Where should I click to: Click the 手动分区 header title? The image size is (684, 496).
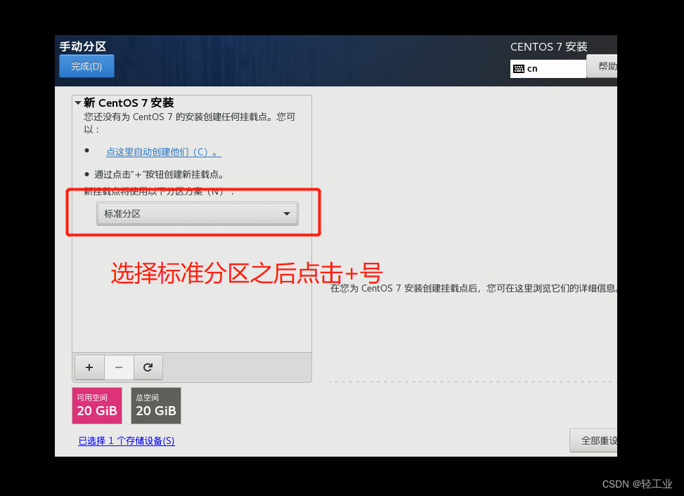tap(82, 46)
